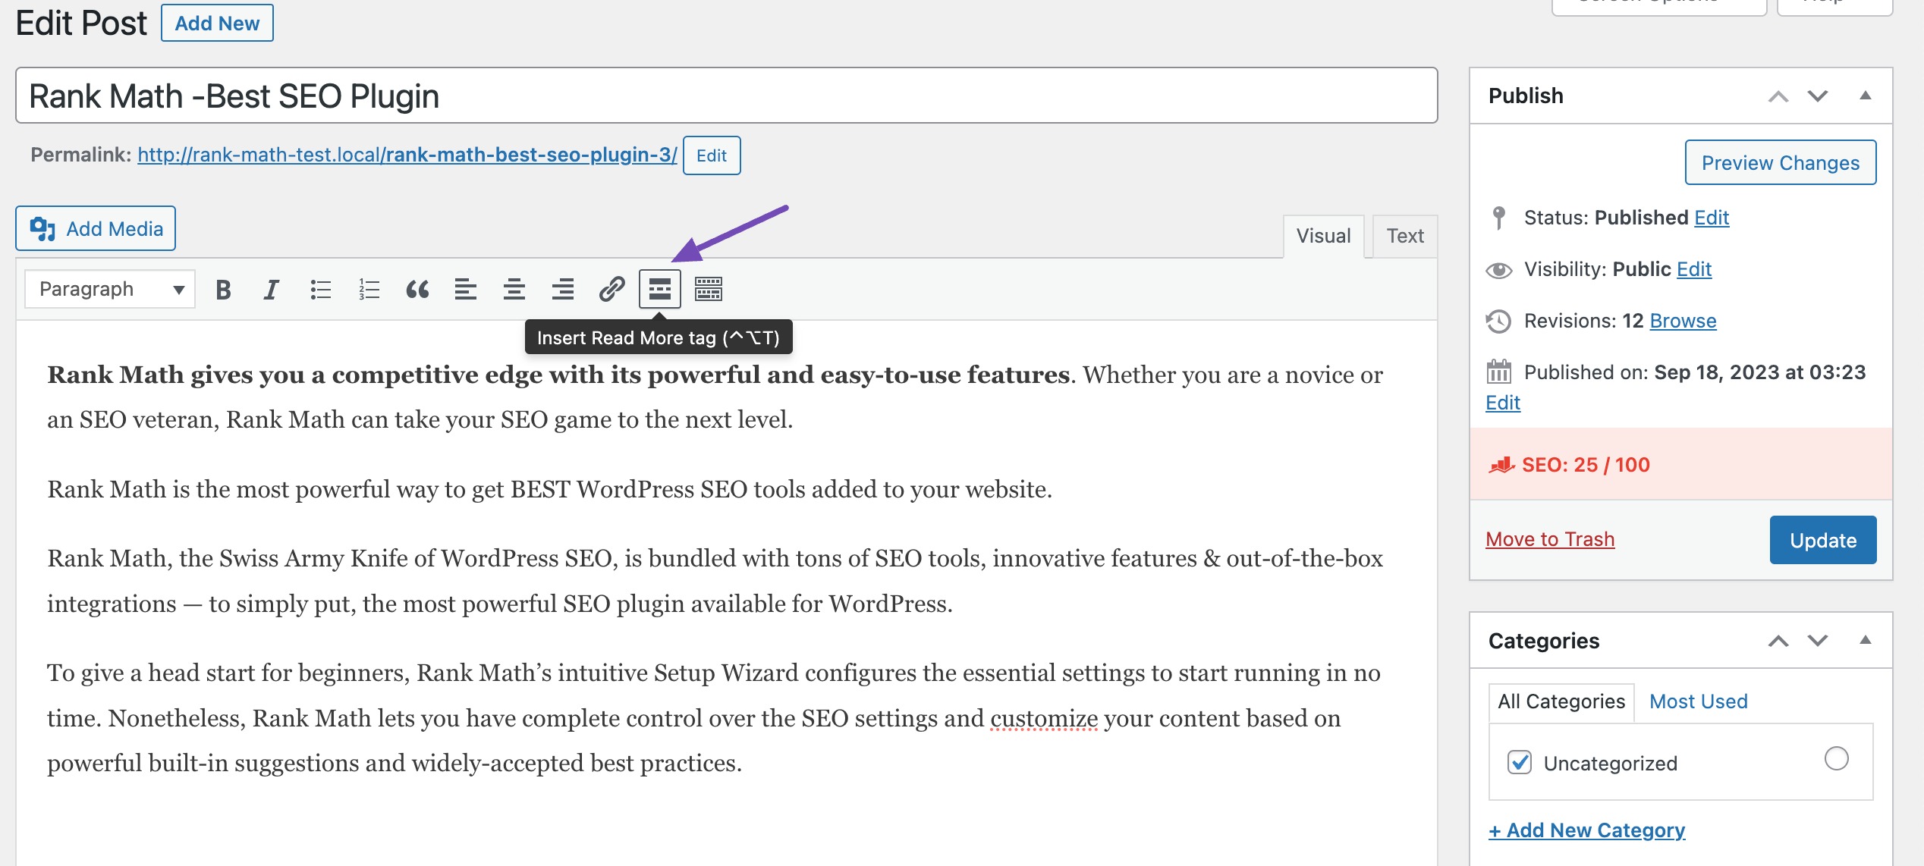Click the Table formatting icon

coord(709,290)
